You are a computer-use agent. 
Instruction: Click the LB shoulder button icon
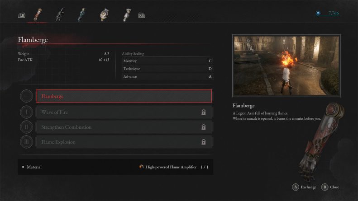[x=22, y=15]
